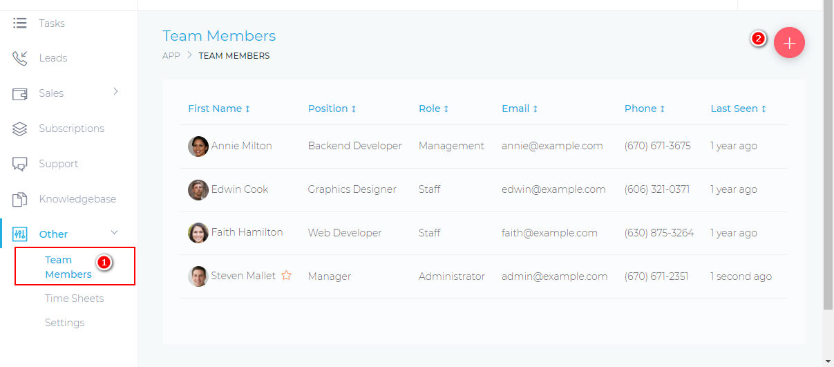The height and width of the screenshot is (367, 834).
Task: Open Settings submenu item
Action: point(64,323)
